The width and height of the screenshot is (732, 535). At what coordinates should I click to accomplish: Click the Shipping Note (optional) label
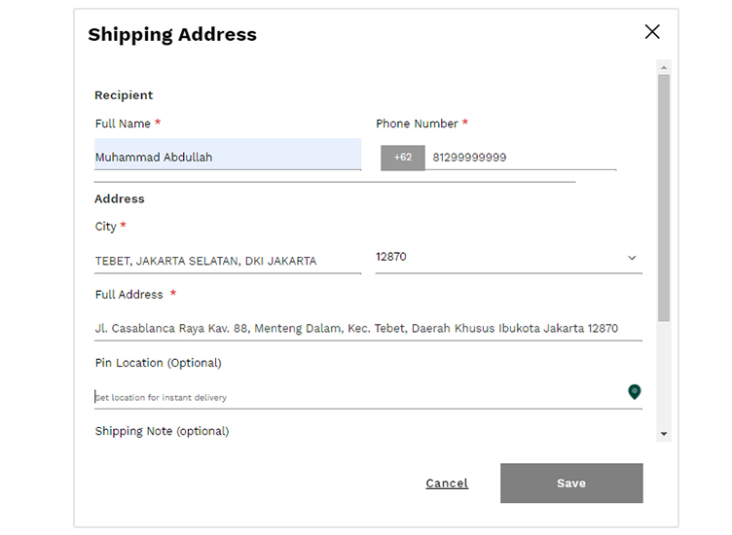162,431
